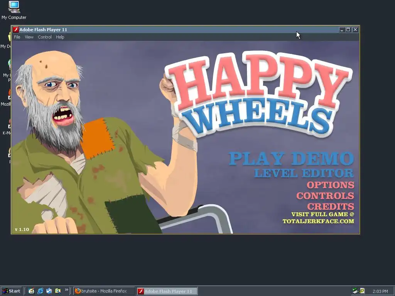This screenshot has height=296, width=395.
Task: Click the yellow key document tray icon
Action: [362, 291]
